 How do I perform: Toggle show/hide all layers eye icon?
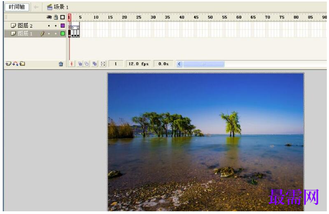click(x=49, y=17)
